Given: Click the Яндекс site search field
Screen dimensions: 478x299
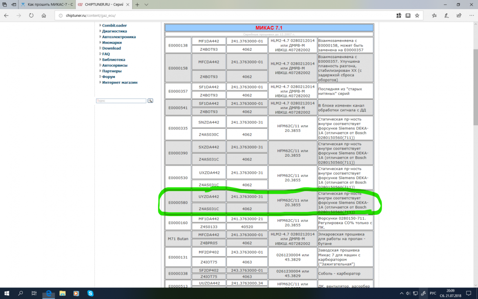Looking at the screenshot, I should (x=121, y=101).
